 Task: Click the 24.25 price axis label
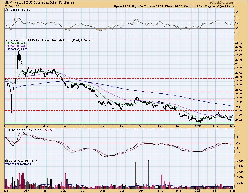click(239, 120)
